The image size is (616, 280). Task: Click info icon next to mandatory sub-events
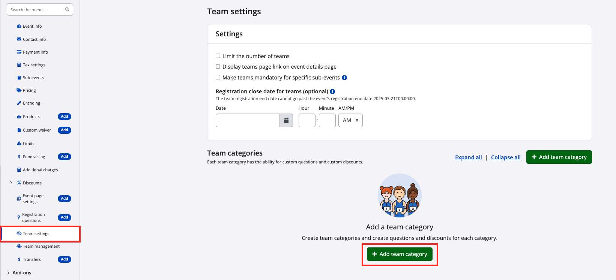[x=344, y=78]
